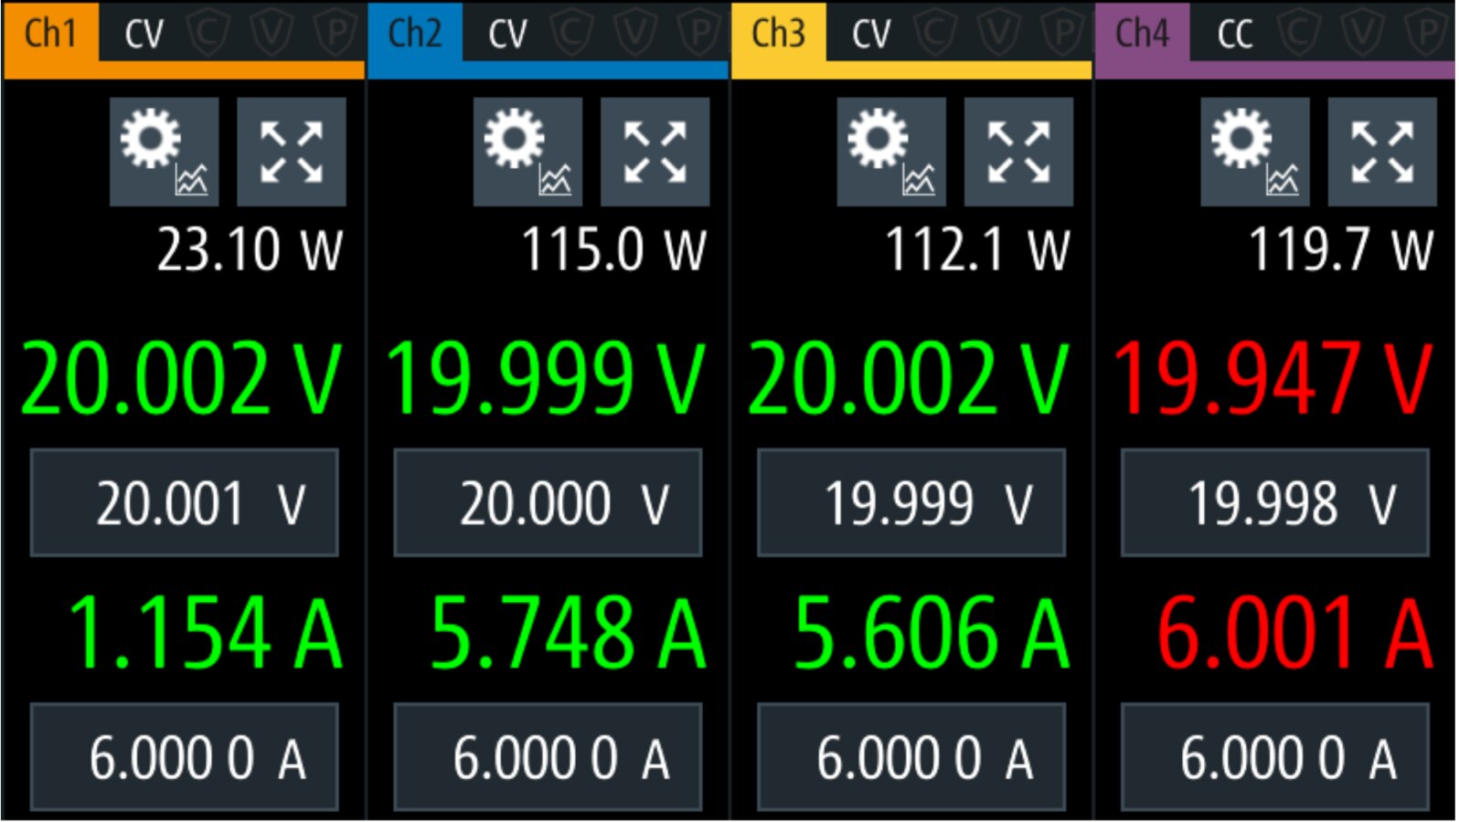Viewport: 1459px width, 822px height.
Task: Select the blue Ch2 channel tab
Action: [415, 33]
